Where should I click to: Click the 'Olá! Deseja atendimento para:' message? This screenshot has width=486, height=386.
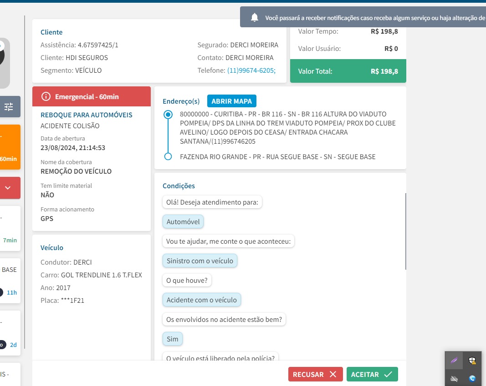coord(212,202)
